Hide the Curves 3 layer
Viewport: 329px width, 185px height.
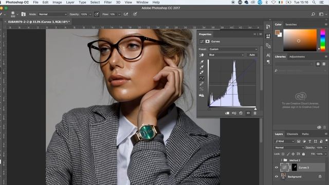pos(277,168)
